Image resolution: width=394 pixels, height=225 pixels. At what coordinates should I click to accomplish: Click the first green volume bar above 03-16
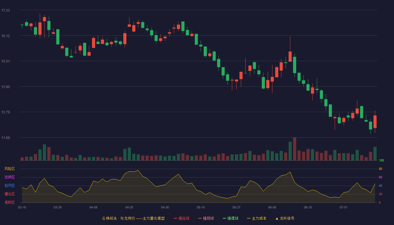[x=31, y=158]
